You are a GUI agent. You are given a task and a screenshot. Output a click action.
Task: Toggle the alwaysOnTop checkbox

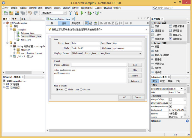(170, 99)
